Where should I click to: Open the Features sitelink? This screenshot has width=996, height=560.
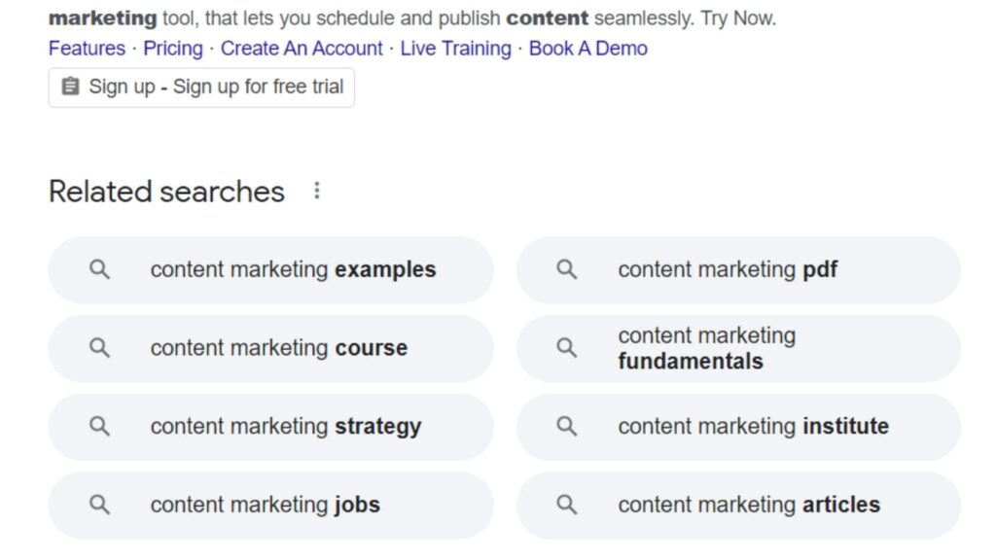pyautogui.click(x=87, y=49)
